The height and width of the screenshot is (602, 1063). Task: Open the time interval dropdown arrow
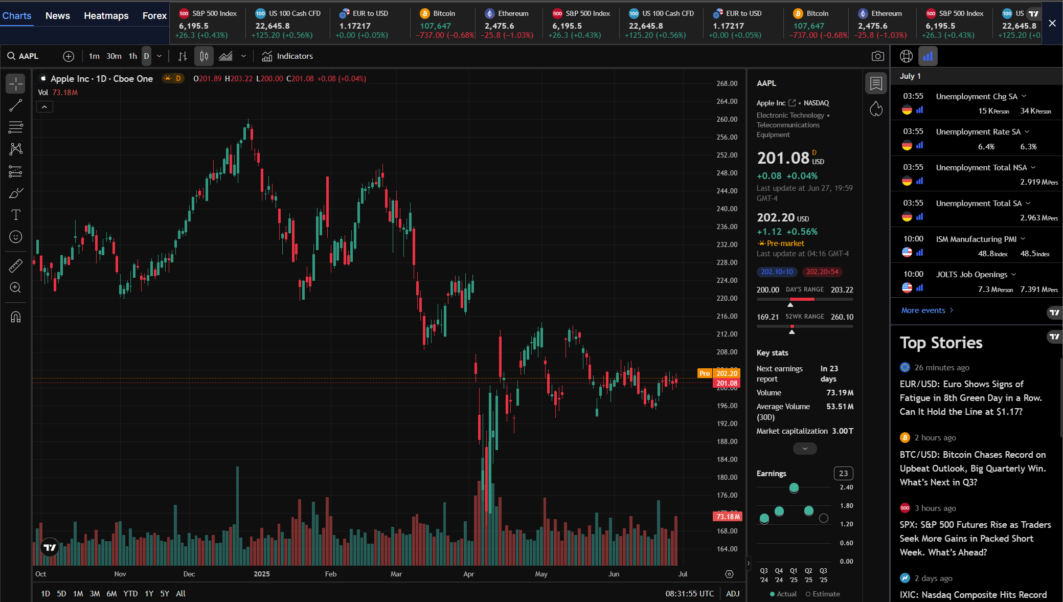pos(160,56)
